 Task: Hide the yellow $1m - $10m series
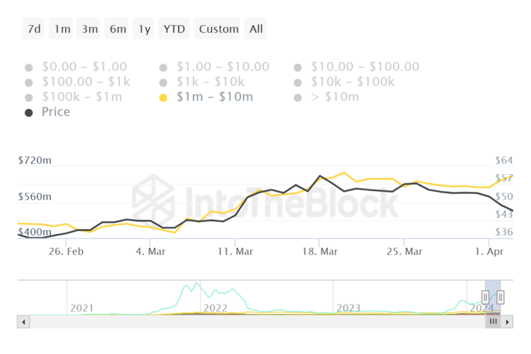click(x=164, y=97)
